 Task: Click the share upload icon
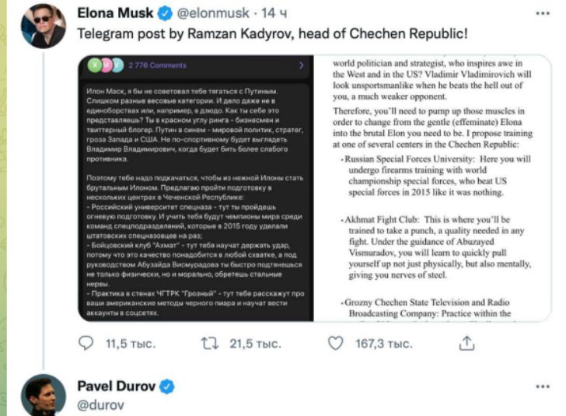pos(466,343)
